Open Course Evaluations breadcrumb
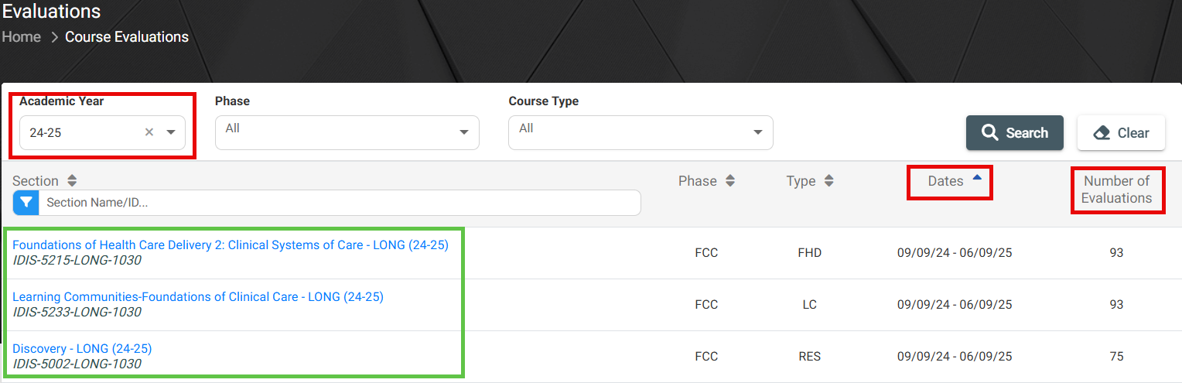 127,37
